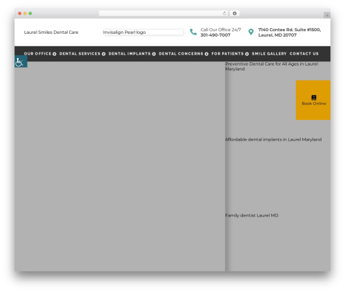The height and width of the screenshot is (292, 345).
Task: Open Family dentist Laurel MD link
Action: click(x=252, y=215)
